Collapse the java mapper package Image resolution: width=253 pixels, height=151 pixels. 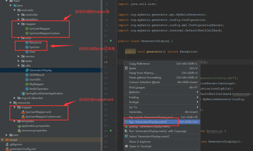18,24
